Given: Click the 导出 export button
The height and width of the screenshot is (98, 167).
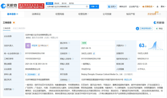Looking at the screenshot, I should (x=160, y=29).
